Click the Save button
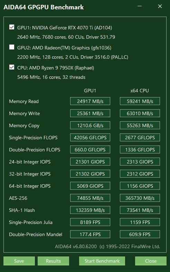 (19, 261)
